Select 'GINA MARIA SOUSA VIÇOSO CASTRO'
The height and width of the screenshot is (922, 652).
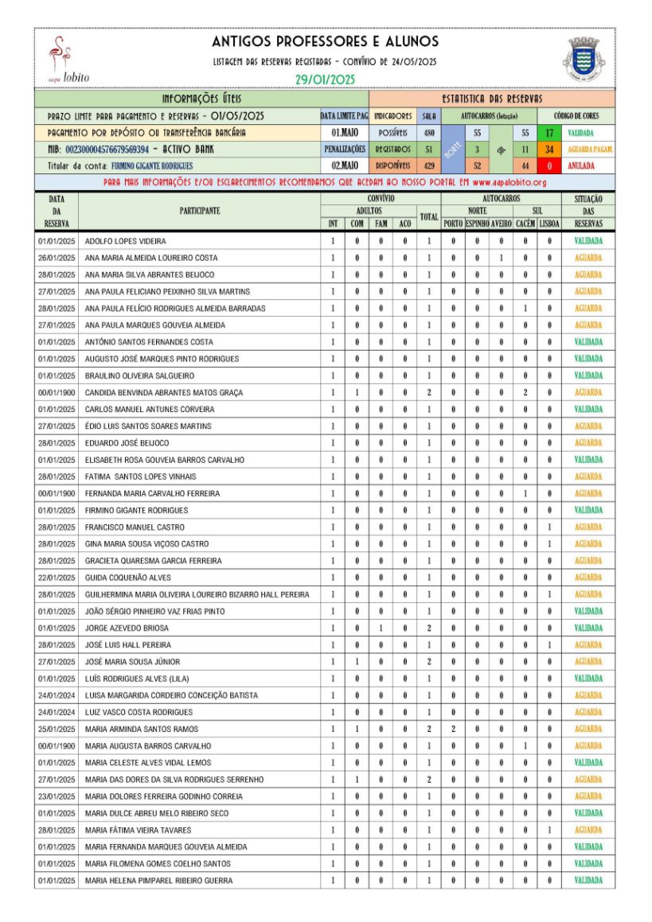[x=146, y=544]
